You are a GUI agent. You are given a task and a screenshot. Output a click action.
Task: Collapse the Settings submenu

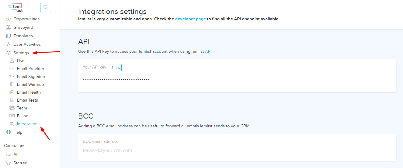pos(21,53)
